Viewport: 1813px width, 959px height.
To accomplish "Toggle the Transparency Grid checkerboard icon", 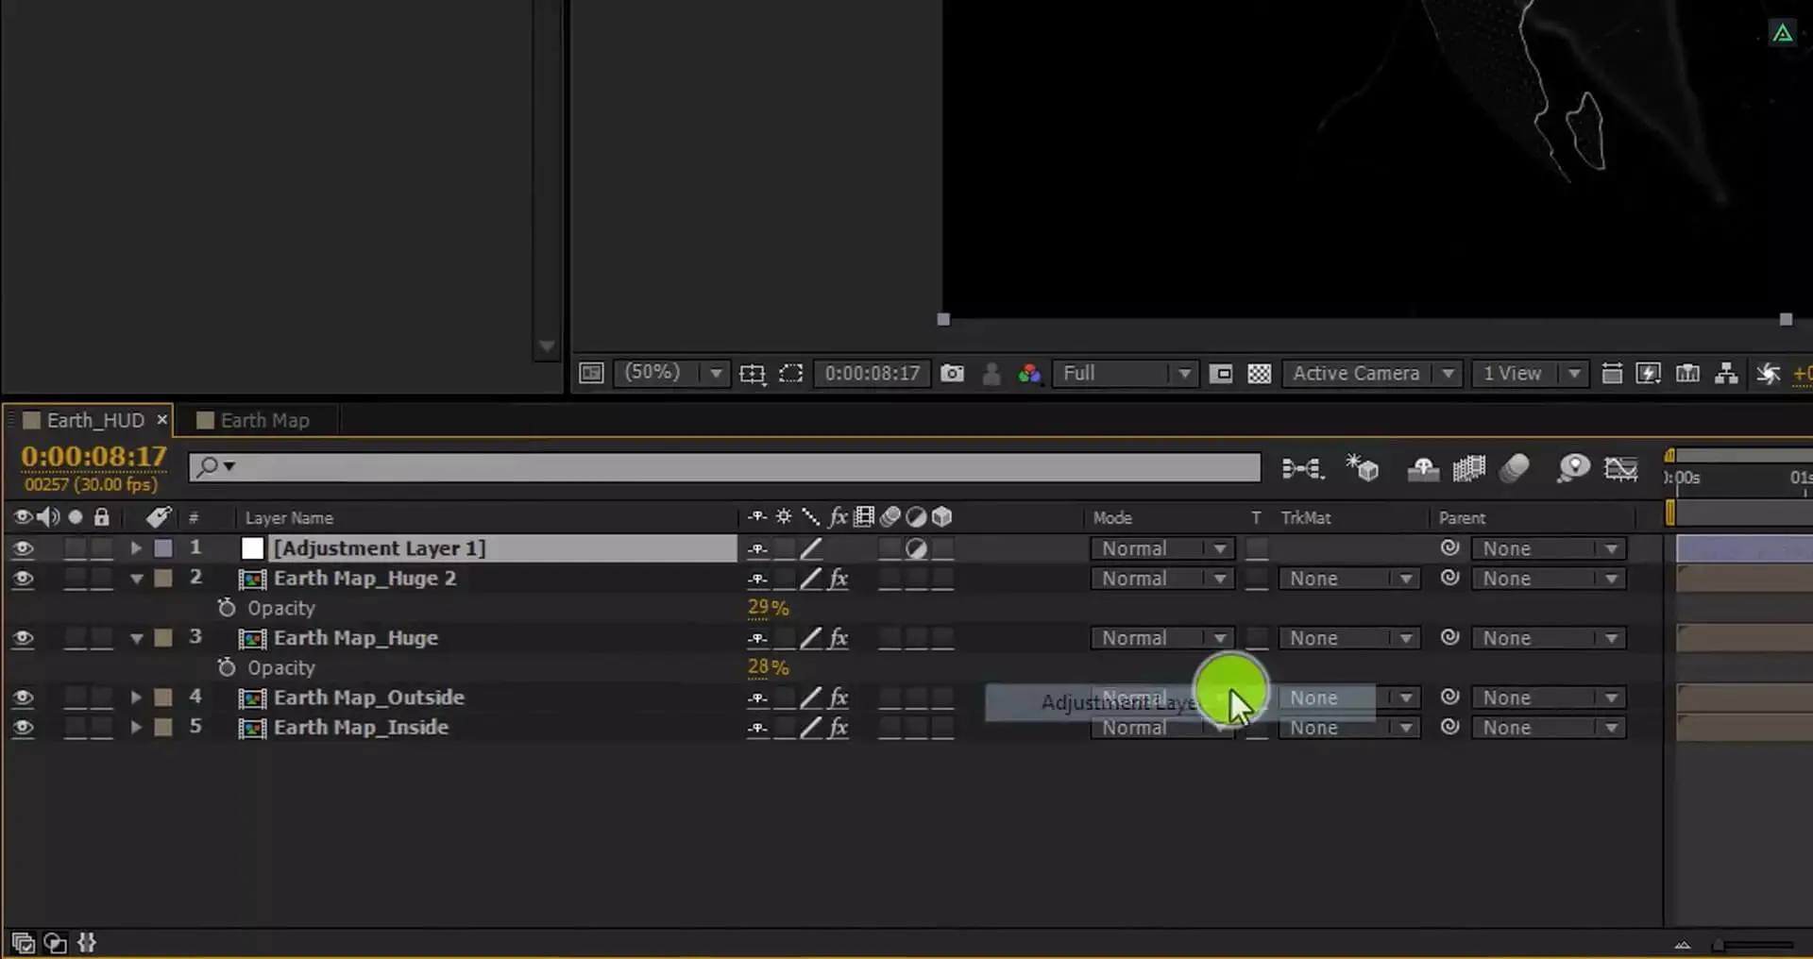I will click(x=1259, y=374).
